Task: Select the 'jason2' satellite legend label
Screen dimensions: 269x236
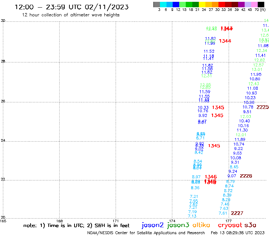Action: pyautogui.click(x=153, y=225)
